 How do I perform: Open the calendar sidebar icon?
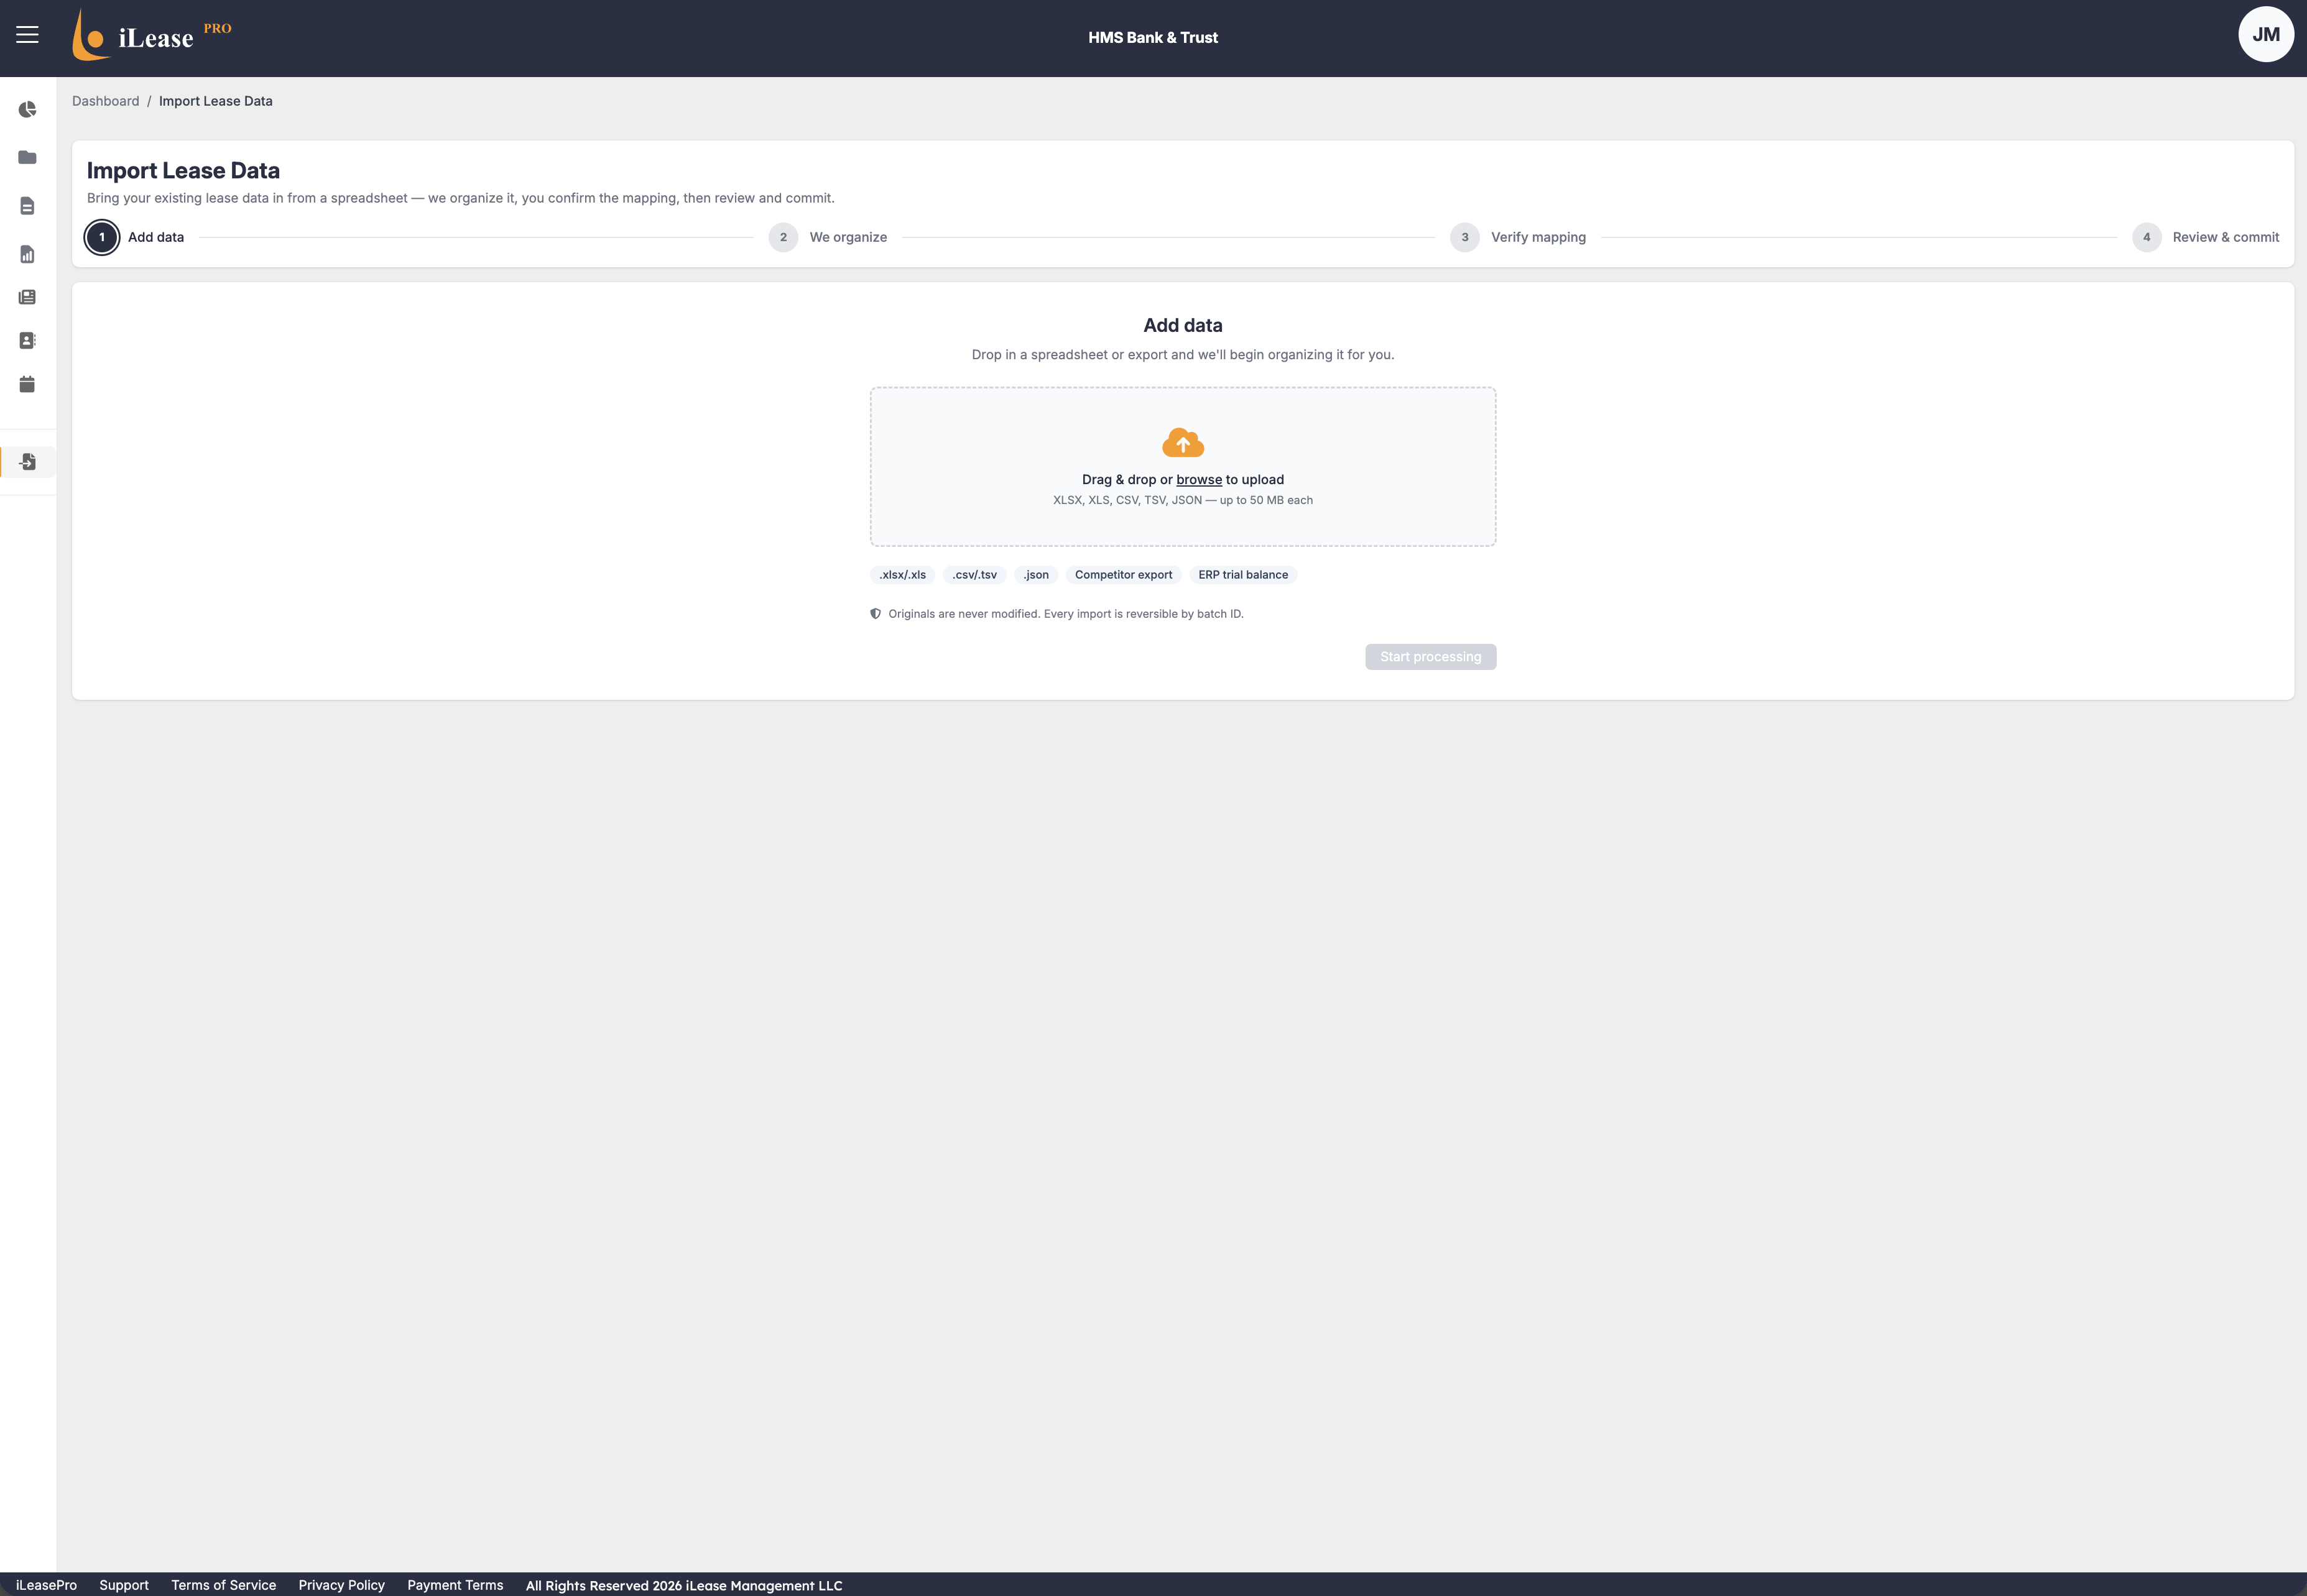click(27, 384)
